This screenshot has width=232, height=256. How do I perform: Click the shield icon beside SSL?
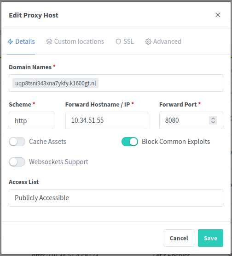click(118, 42)
